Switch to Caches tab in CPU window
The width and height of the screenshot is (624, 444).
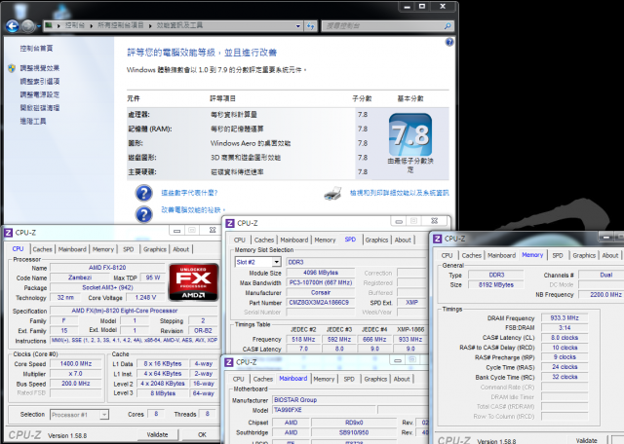(x=42, y=249)
